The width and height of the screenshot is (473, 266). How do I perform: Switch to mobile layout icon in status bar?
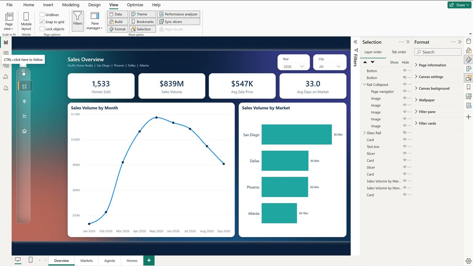coord(30,260)
